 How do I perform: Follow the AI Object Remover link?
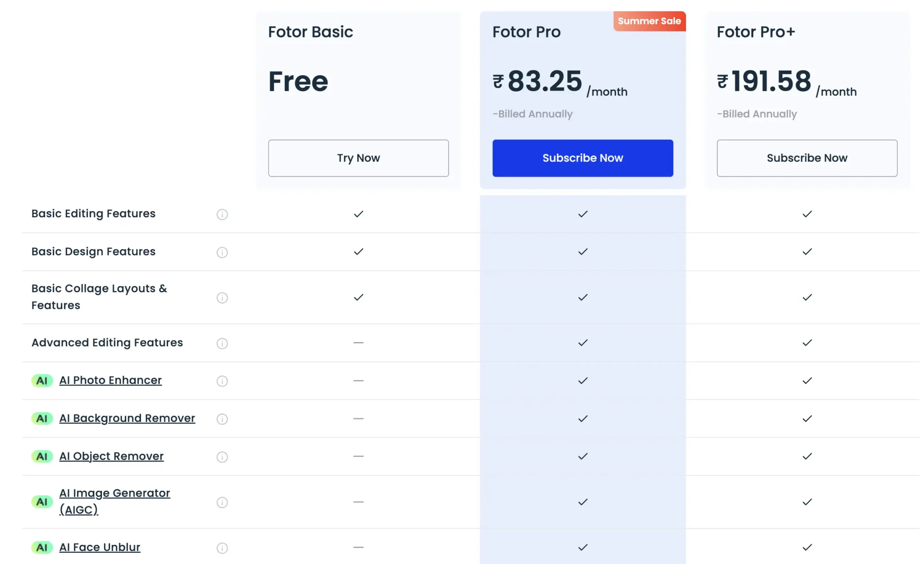(x=111, y=456)
